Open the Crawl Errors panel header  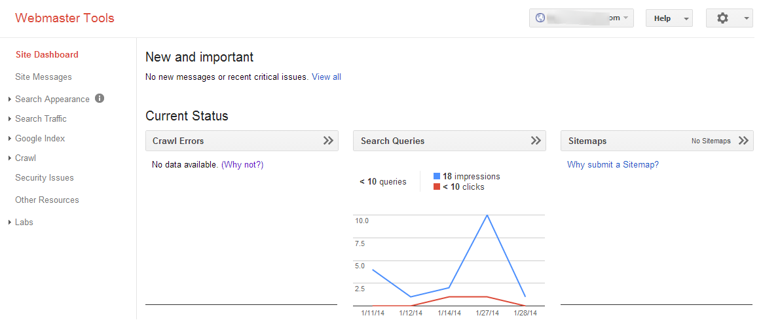tap(242, 141)
